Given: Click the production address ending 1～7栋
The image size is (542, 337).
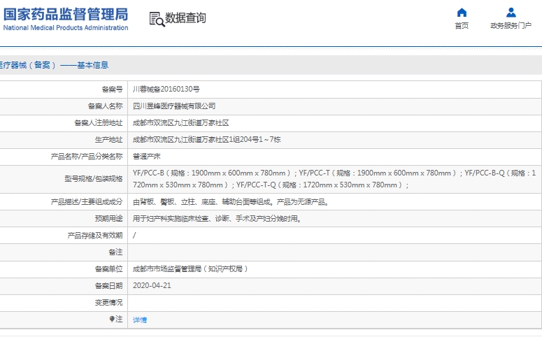Looking at the screenshot, I should (x=207, y=140).
